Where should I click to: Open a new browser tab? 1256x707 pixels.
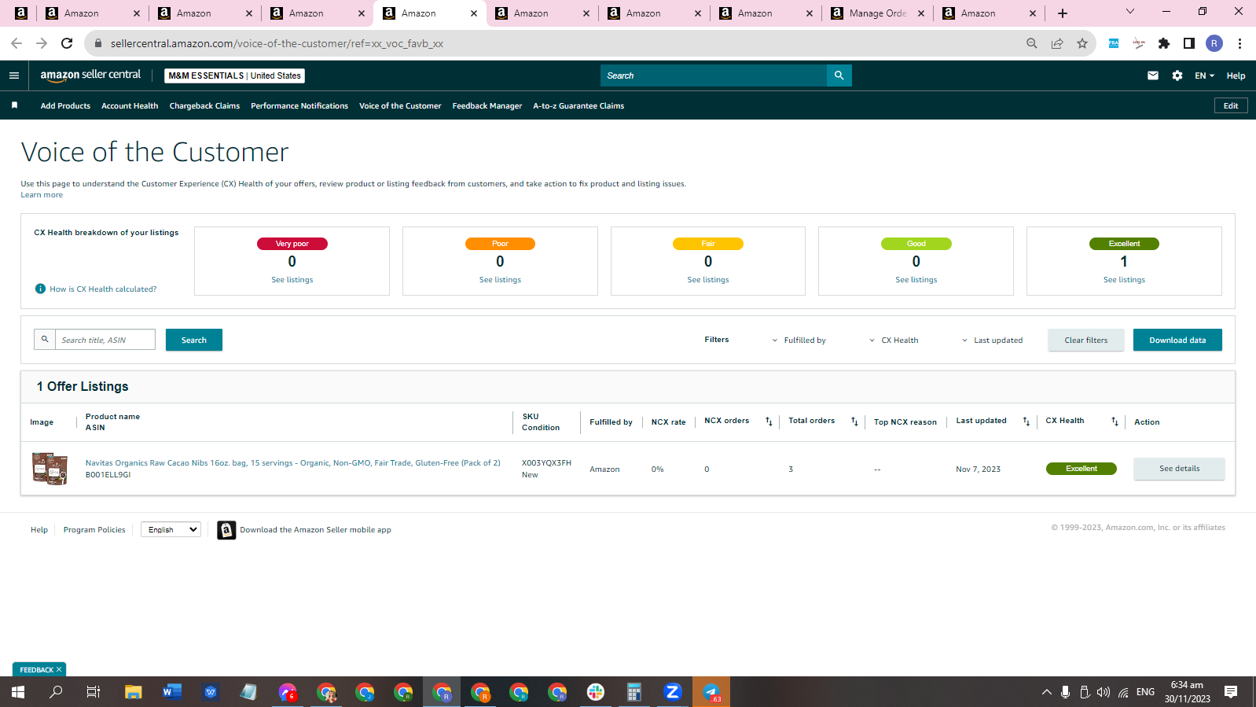pos(1063,13)
